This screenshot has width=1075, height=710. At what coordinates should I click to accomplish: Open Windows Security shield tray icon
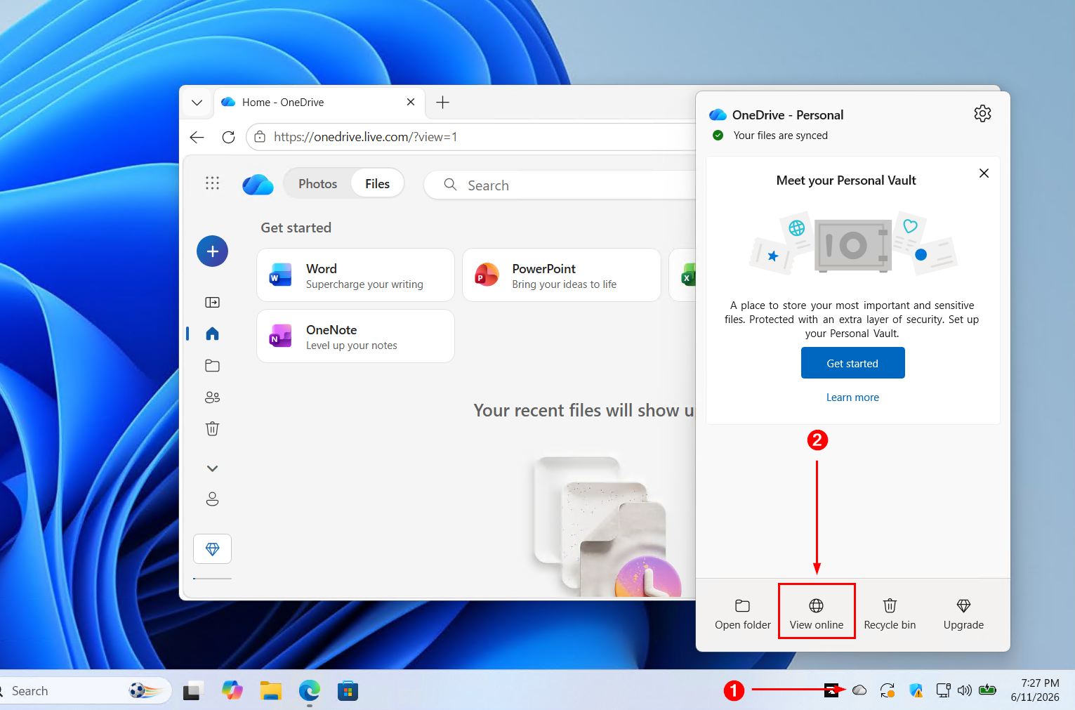click(916, 690)
